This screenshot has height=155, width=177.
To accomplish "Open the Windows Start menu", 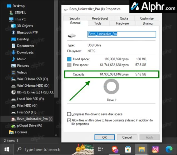I will coord(7,149).
